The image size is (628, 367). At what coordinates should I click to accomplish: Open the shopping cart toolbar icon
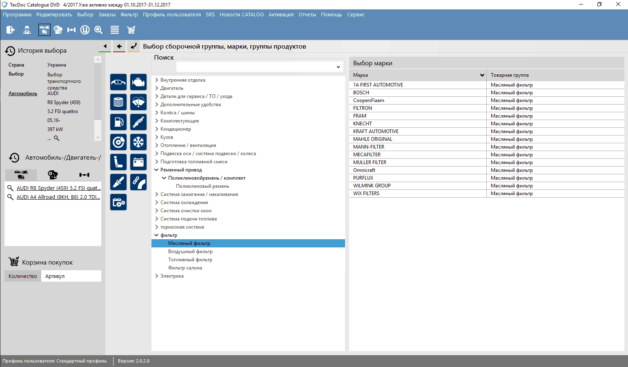131,30
